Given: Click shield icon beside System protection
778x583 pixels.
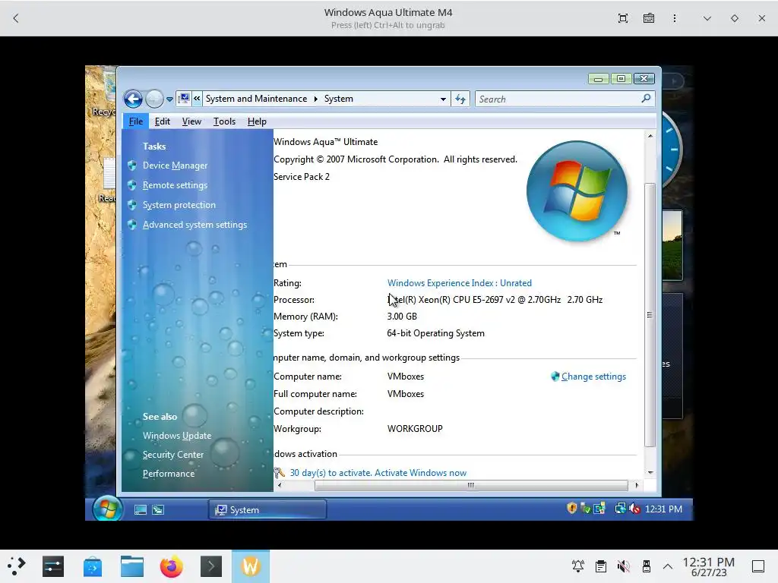Looking at the screenshot, I should click(132, 205).
